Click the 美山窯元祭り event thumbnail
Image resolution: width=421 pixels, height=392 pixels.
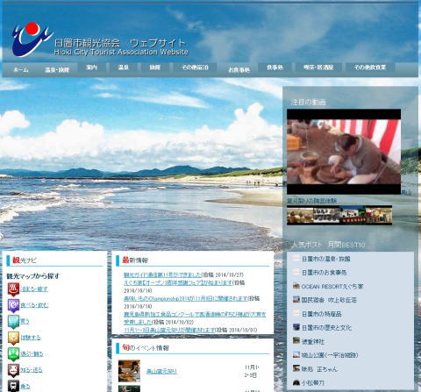click(x=129, y=371)
